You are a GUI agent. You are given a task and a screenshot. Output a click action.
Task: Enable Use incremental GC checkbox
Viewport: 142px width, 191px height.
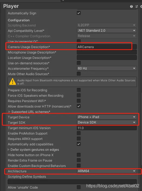pos(79,41)
